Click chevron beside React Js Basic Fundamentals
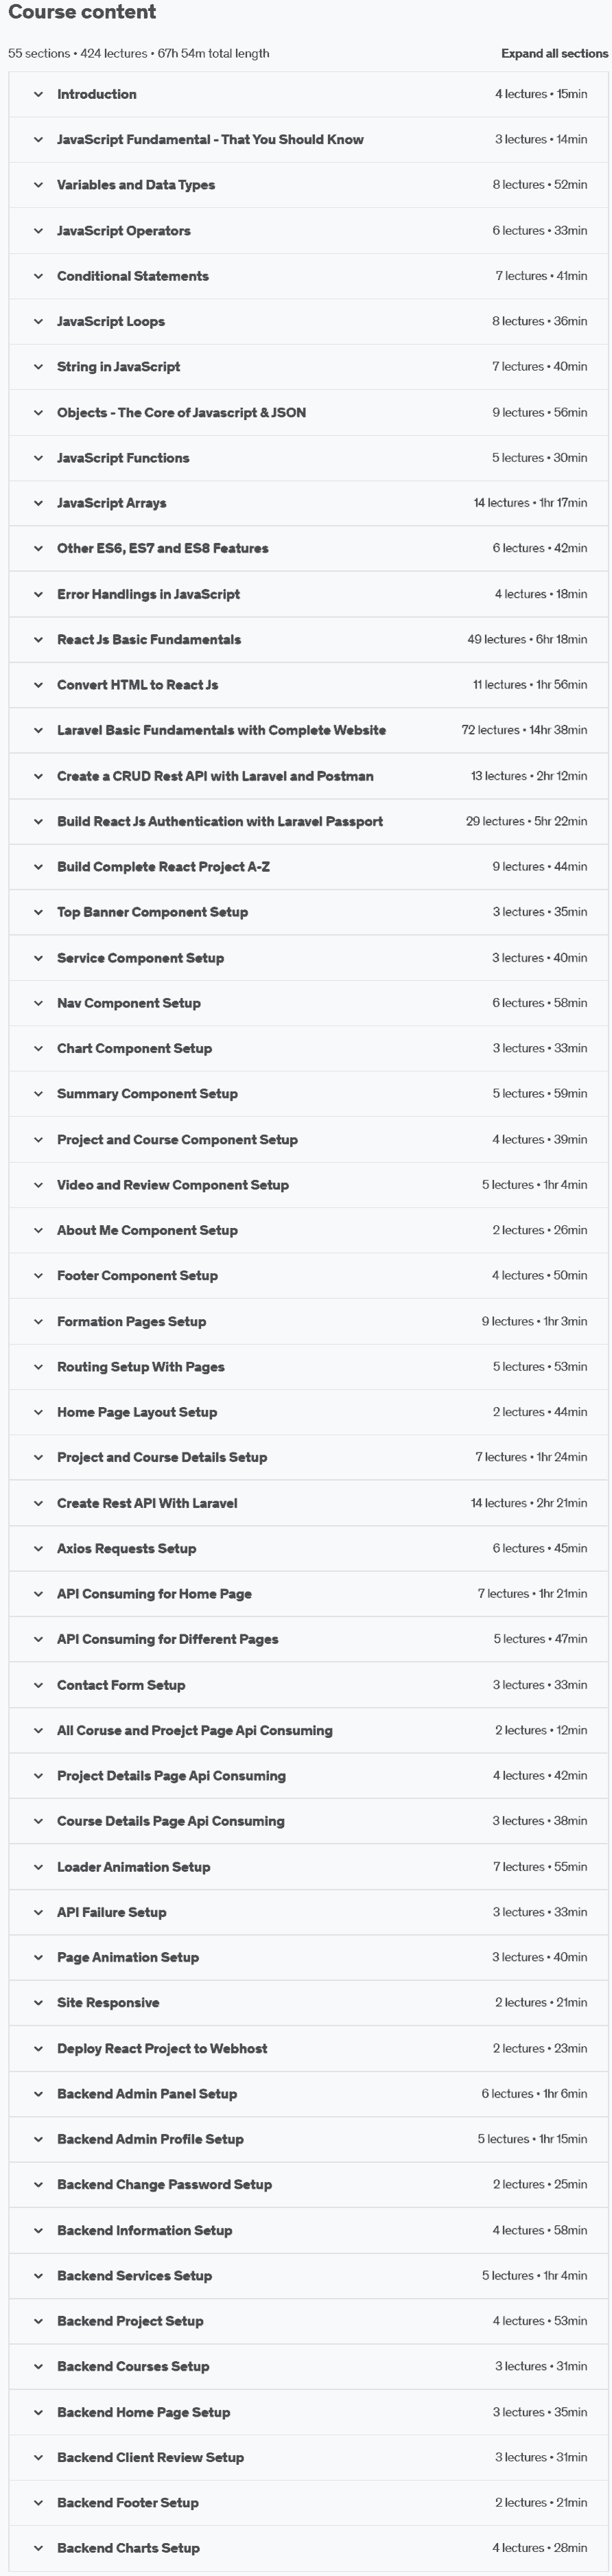612x2576 pixels. (x=38, y=640)
